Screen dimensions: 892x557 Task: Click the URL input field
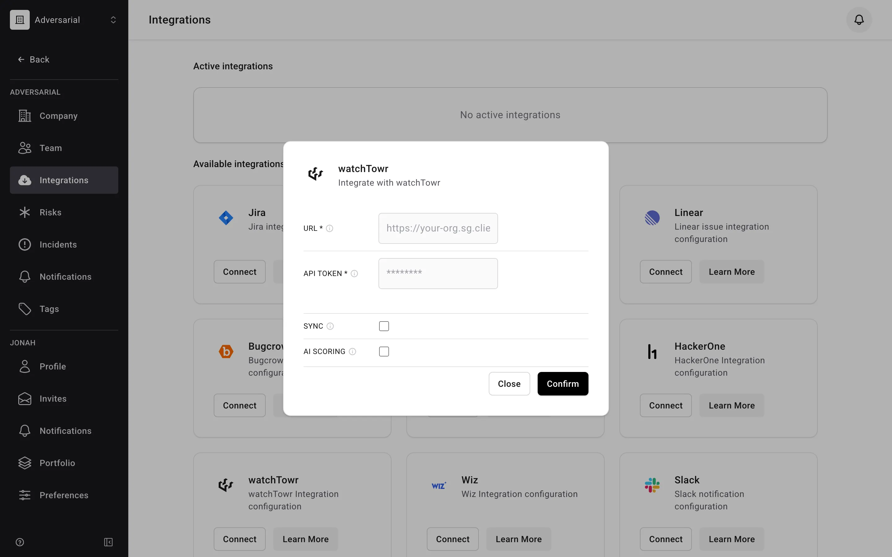(438, 228)
